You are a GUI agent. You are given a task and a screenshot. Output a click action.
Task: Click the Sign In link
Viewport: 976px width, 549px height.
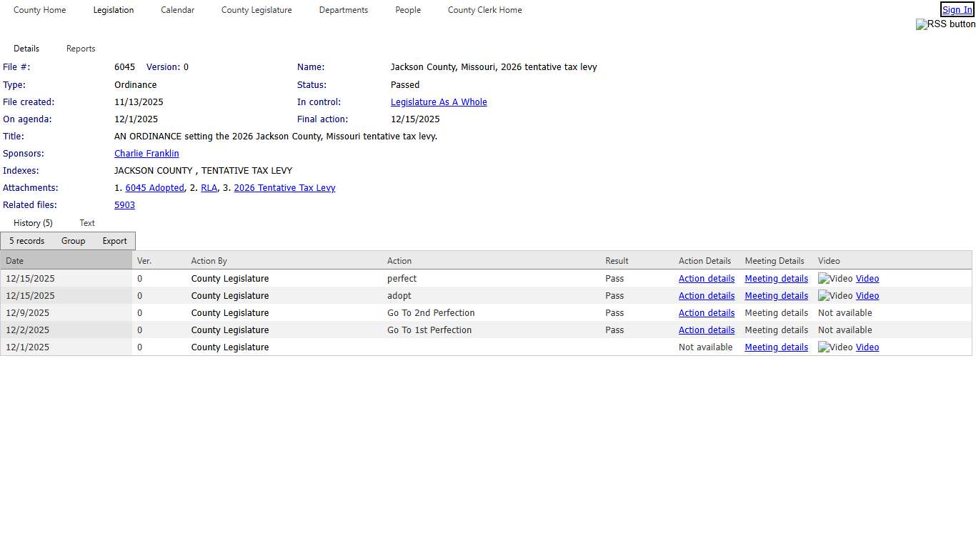[x=957, y=10]
